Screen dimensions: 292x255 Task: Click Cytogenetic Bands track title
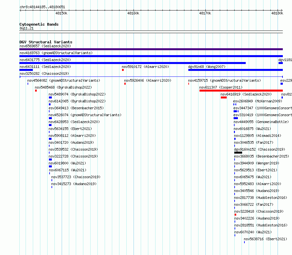39,24
